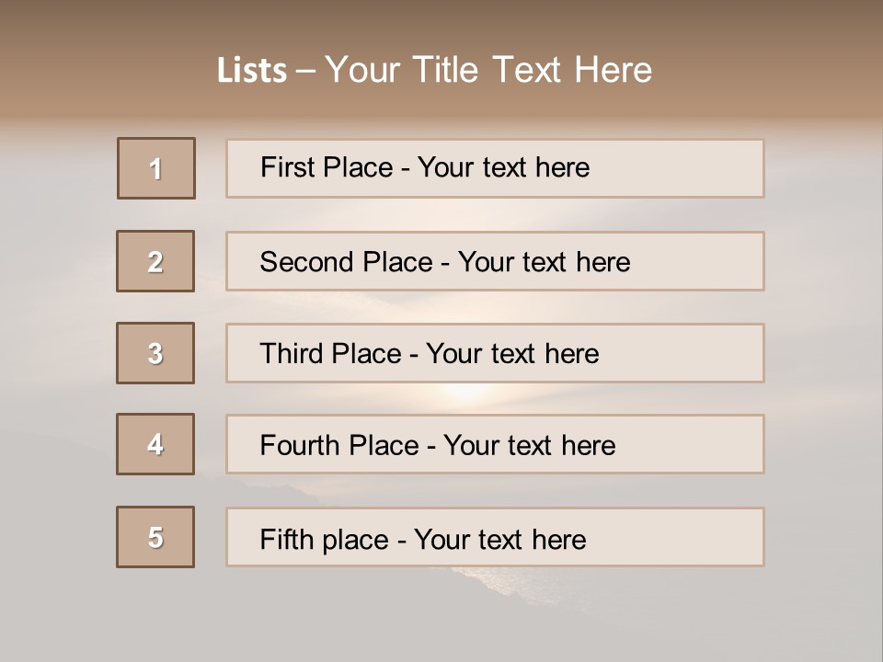This screenshot has height=662, width=883.
Task: Click the number 1 box
Action: tap(156, 168)
